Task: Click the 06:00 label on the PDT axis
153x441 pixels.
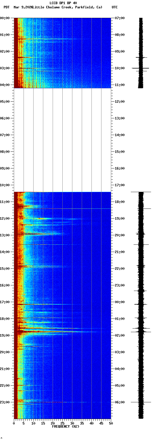Action: coord(4,118)
